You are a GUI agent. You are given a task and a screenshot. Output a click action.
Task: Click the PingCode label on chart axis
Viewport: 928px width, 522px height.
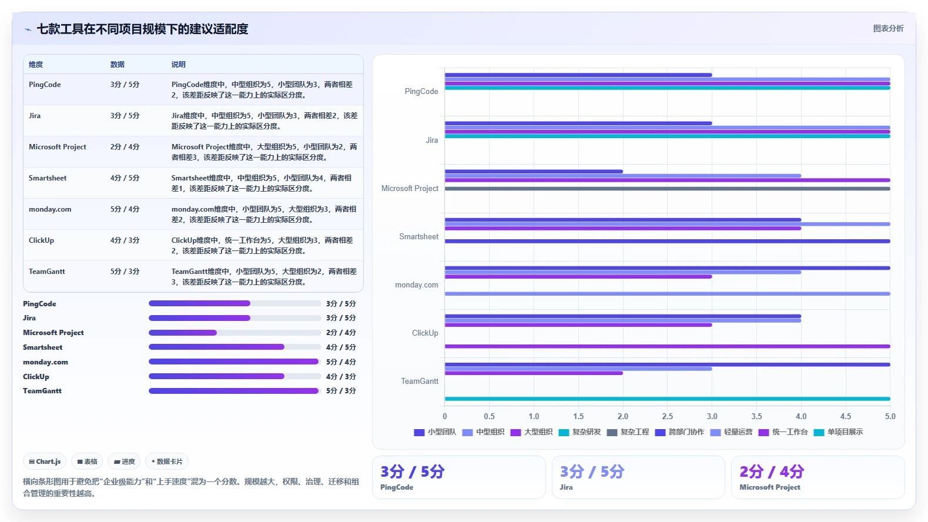421,92
